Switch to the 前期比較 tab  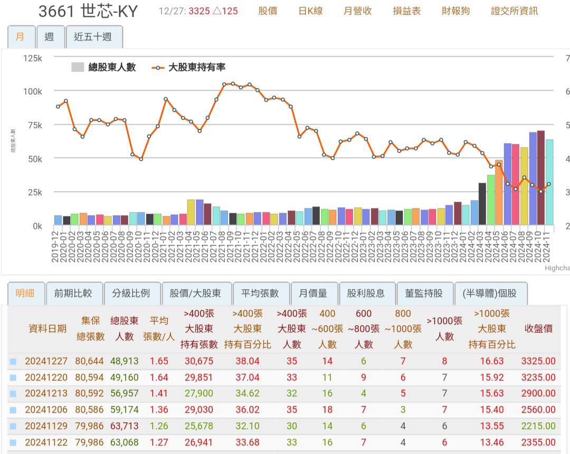click(74, 294)
